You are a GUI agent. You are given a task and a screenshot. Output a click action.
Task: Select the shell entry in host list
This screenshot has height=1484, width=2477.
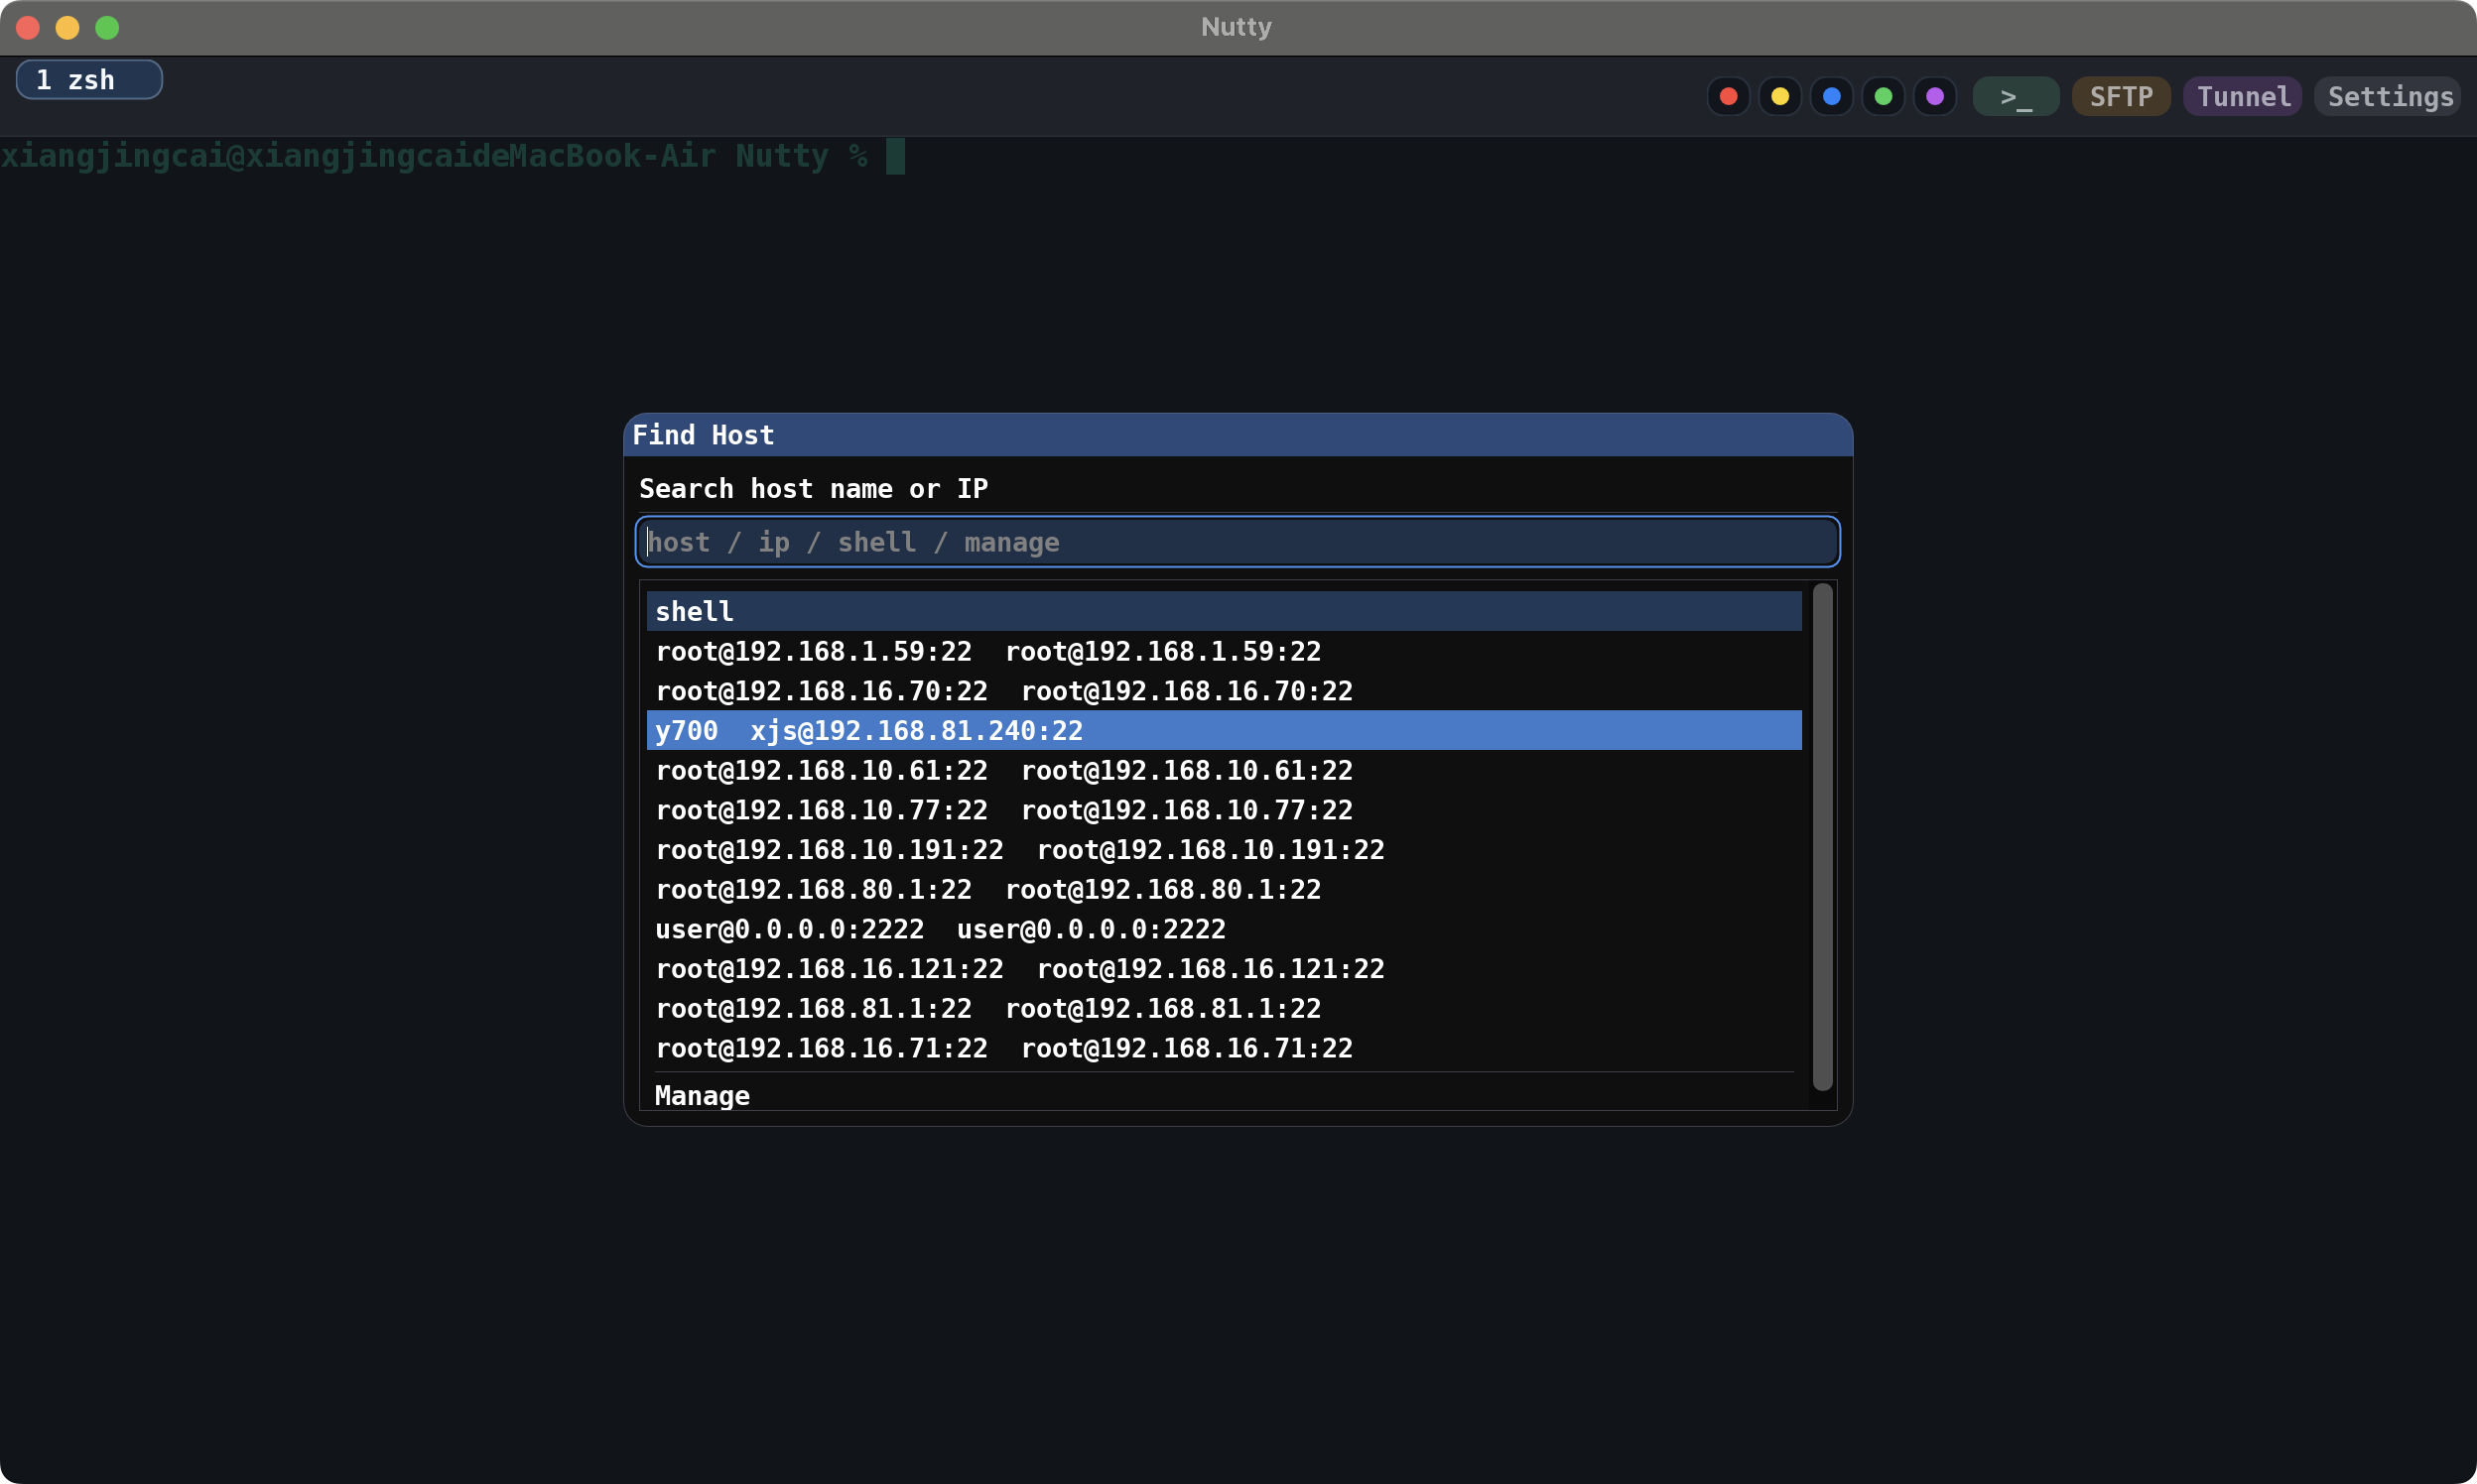(1224, 611)
